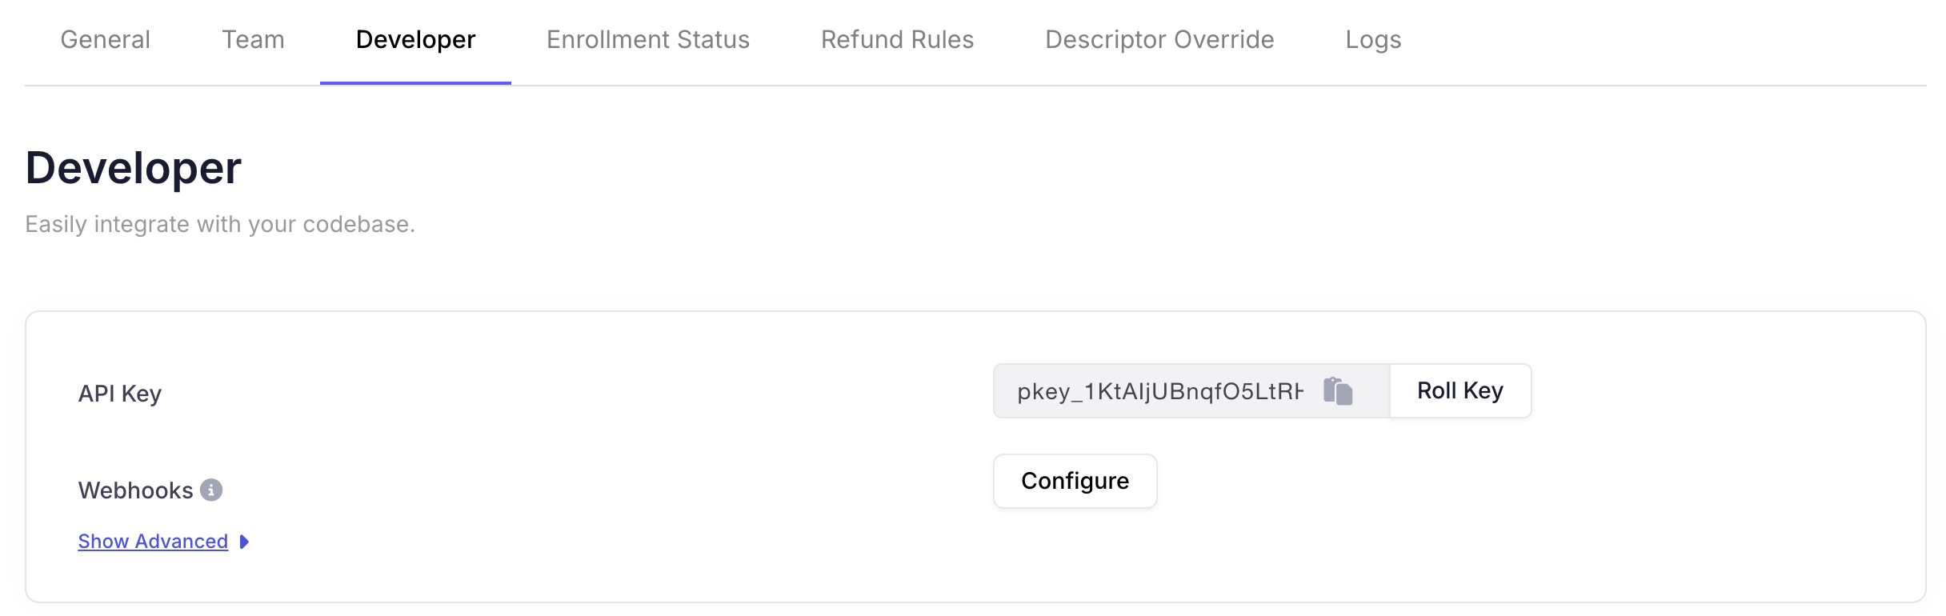
Task: View the Refund Rules tab
Action: [x=897, y=40]
